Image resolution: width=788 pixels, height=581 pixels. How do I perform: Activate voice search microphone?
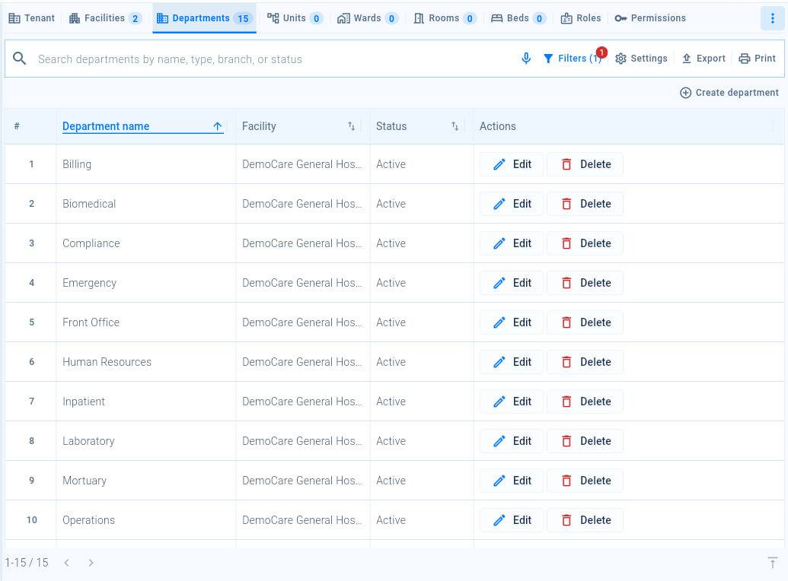pos(526,59)
